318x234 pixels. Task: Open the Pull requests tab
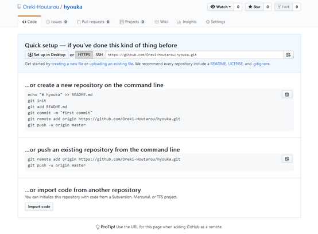(x=93, y=22)
